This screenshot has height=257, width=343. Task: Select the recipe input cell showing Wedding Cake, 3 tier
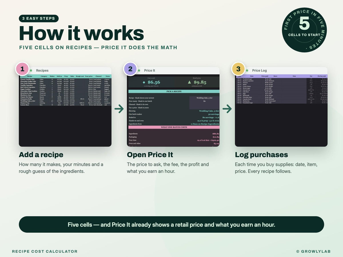tap(205, 98)
